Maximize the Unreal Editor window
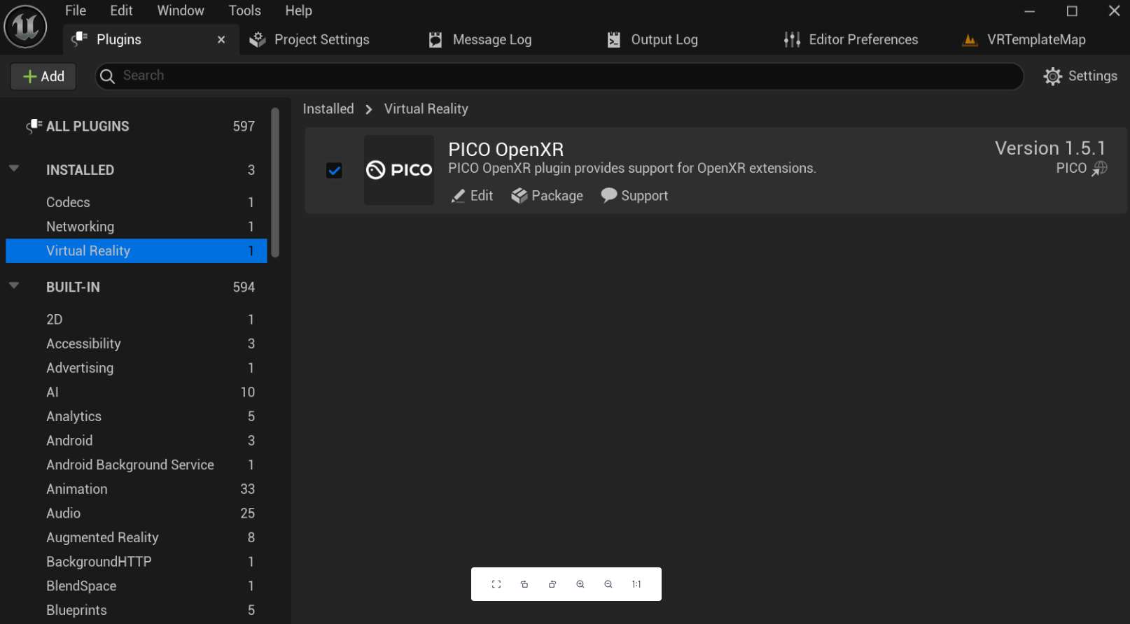Screen dimensions: 1130x624 point(1072,11)
